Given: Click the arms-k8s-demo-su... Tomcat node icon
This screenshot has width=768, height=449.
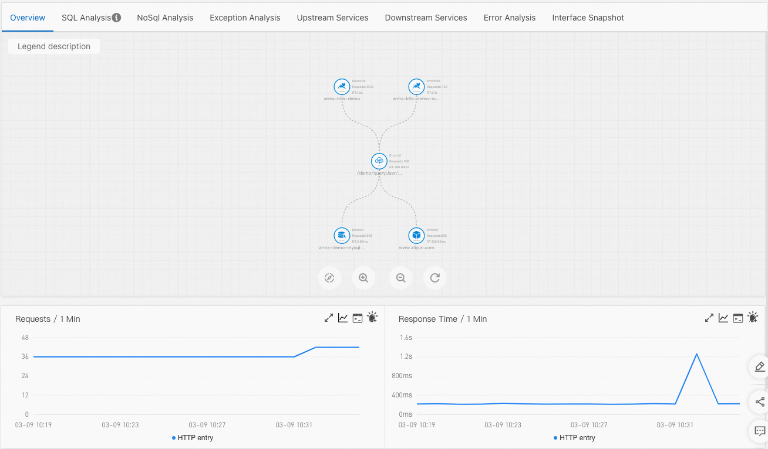Looking at the screenshot, I should coord(416,87).
